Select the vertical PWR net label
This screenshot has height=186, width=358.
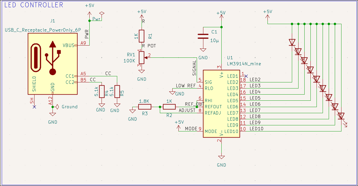coord(87,34)
